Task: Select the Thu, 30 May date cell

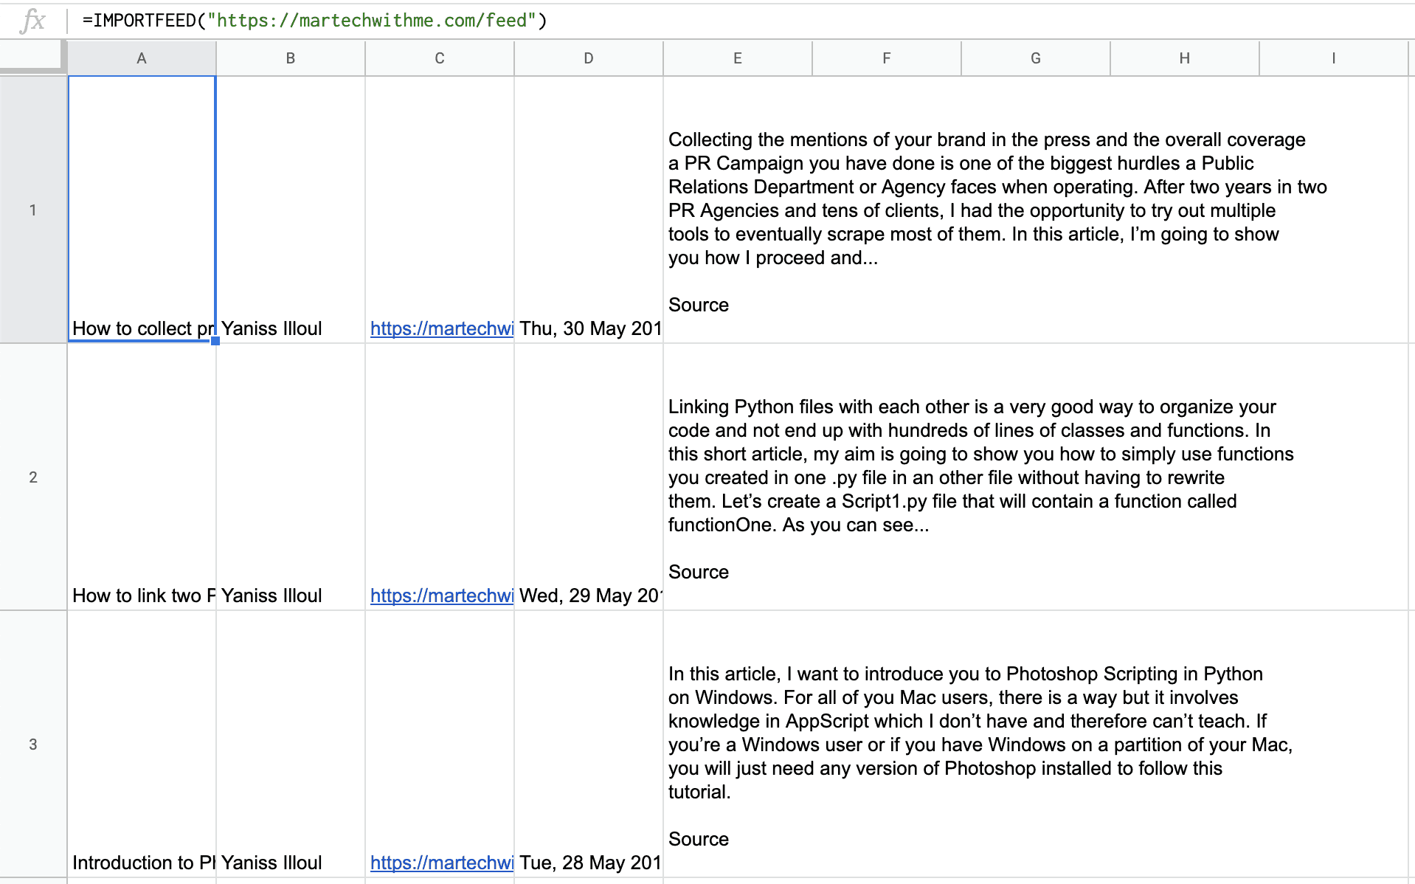Action: 589,210
